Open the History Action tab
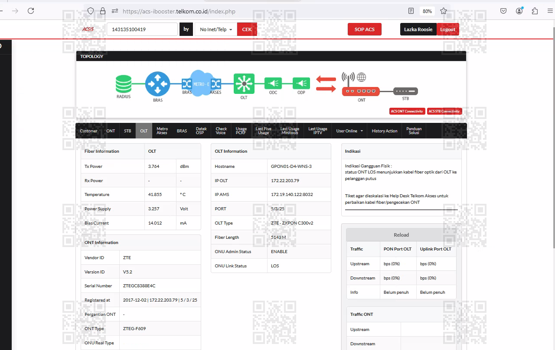The width and height of the screenshot is (555, 350). tap(385, 131)
